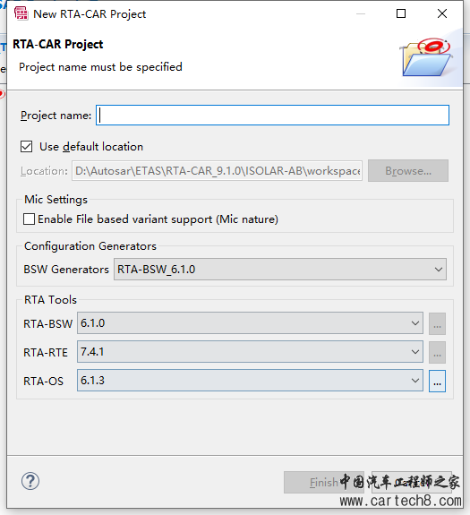Open the help question mark icon

(x=30, y=481)
